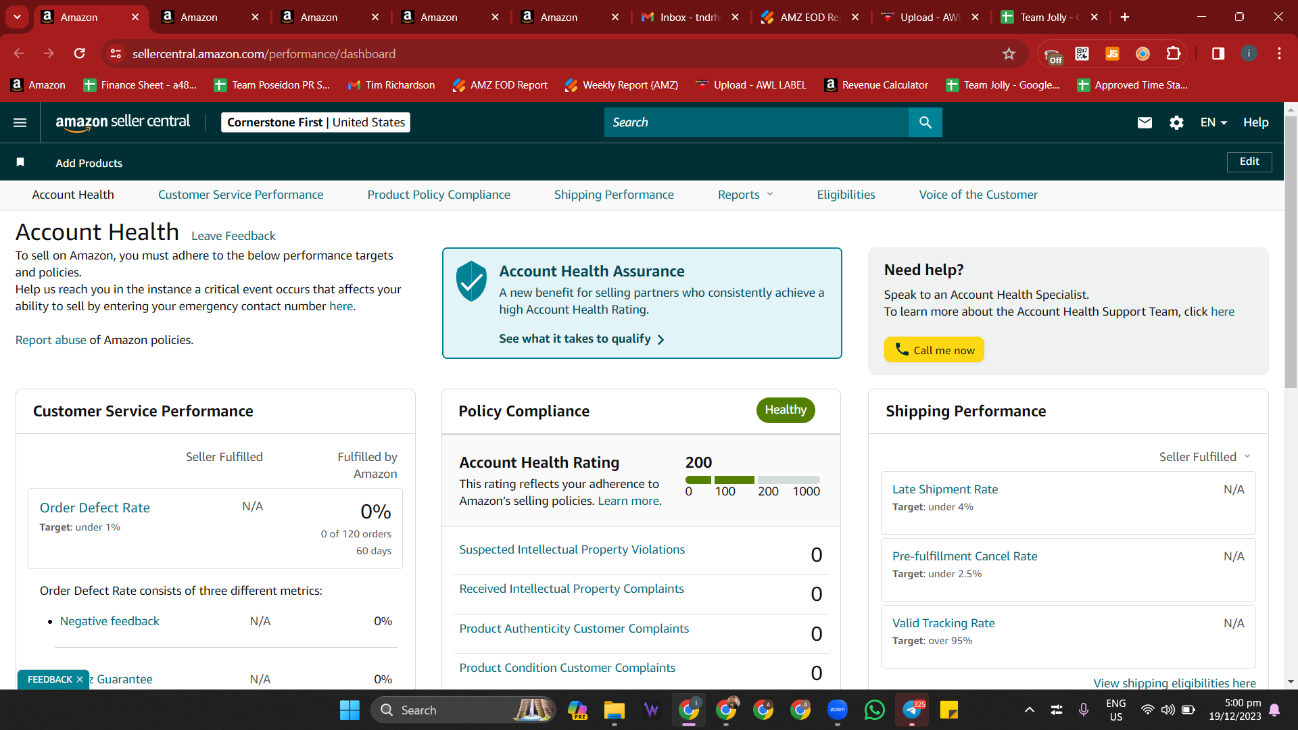Open the Valid Tracking Rate link
The height and width of the screenshot is (730, 1298).
[x=943, y=623]
